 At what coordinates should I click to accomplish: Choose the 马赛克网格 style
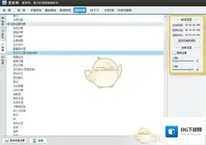[19, 106]
